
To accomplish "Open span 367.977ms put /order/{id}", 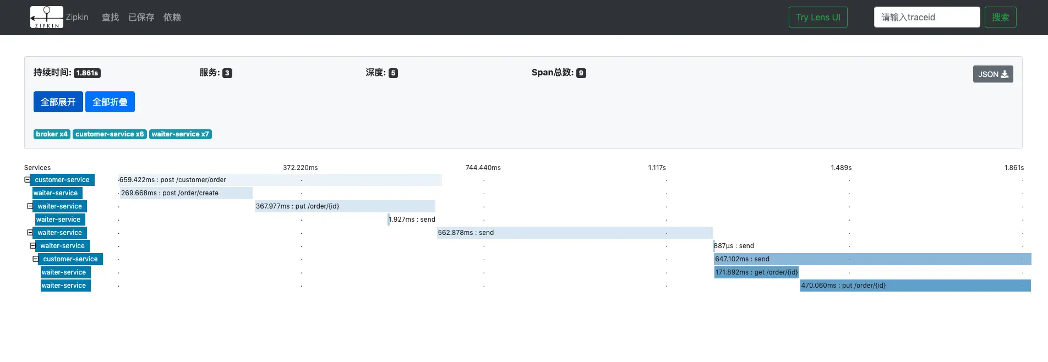I will tap(345, 206).
